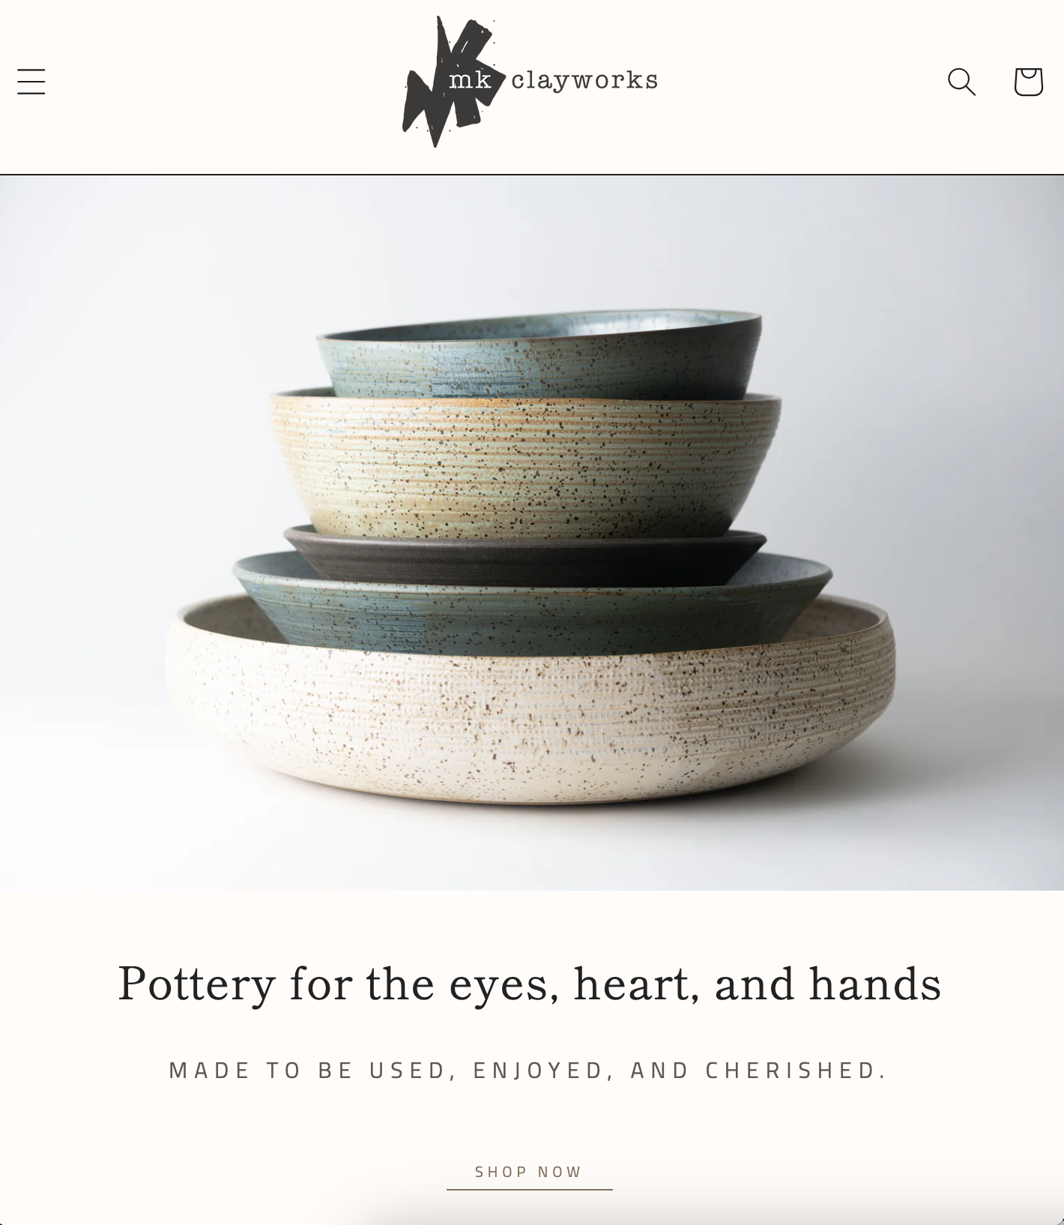Click the top blue-green bowl in stack
Screen dimensions: 1064x1225
click(539, 354)
